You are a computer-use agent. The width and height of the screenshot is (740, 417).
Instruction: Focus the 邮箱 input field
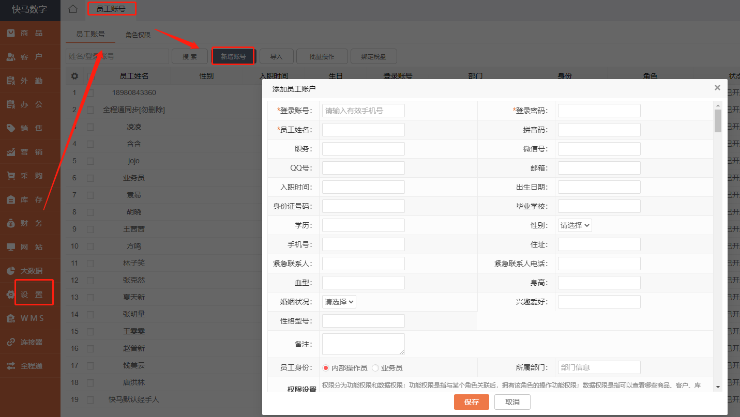pos(599,168)
